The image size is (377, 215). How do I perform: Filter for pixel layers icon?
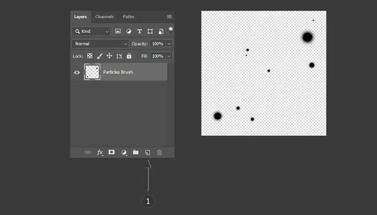point(118,31)
